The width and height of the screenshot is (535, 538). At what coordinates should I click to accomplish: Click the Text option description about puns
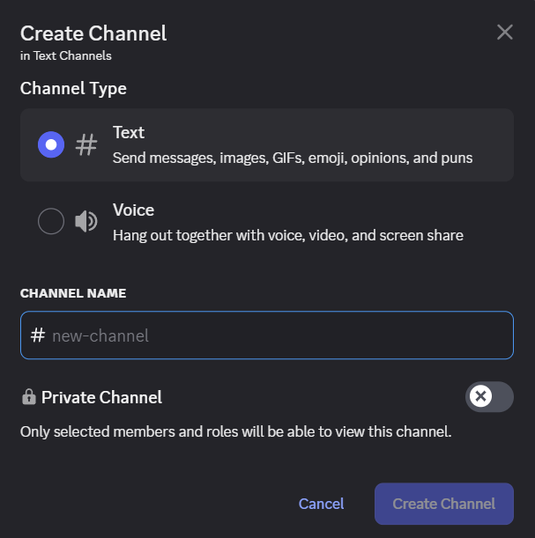coord(293,158)
